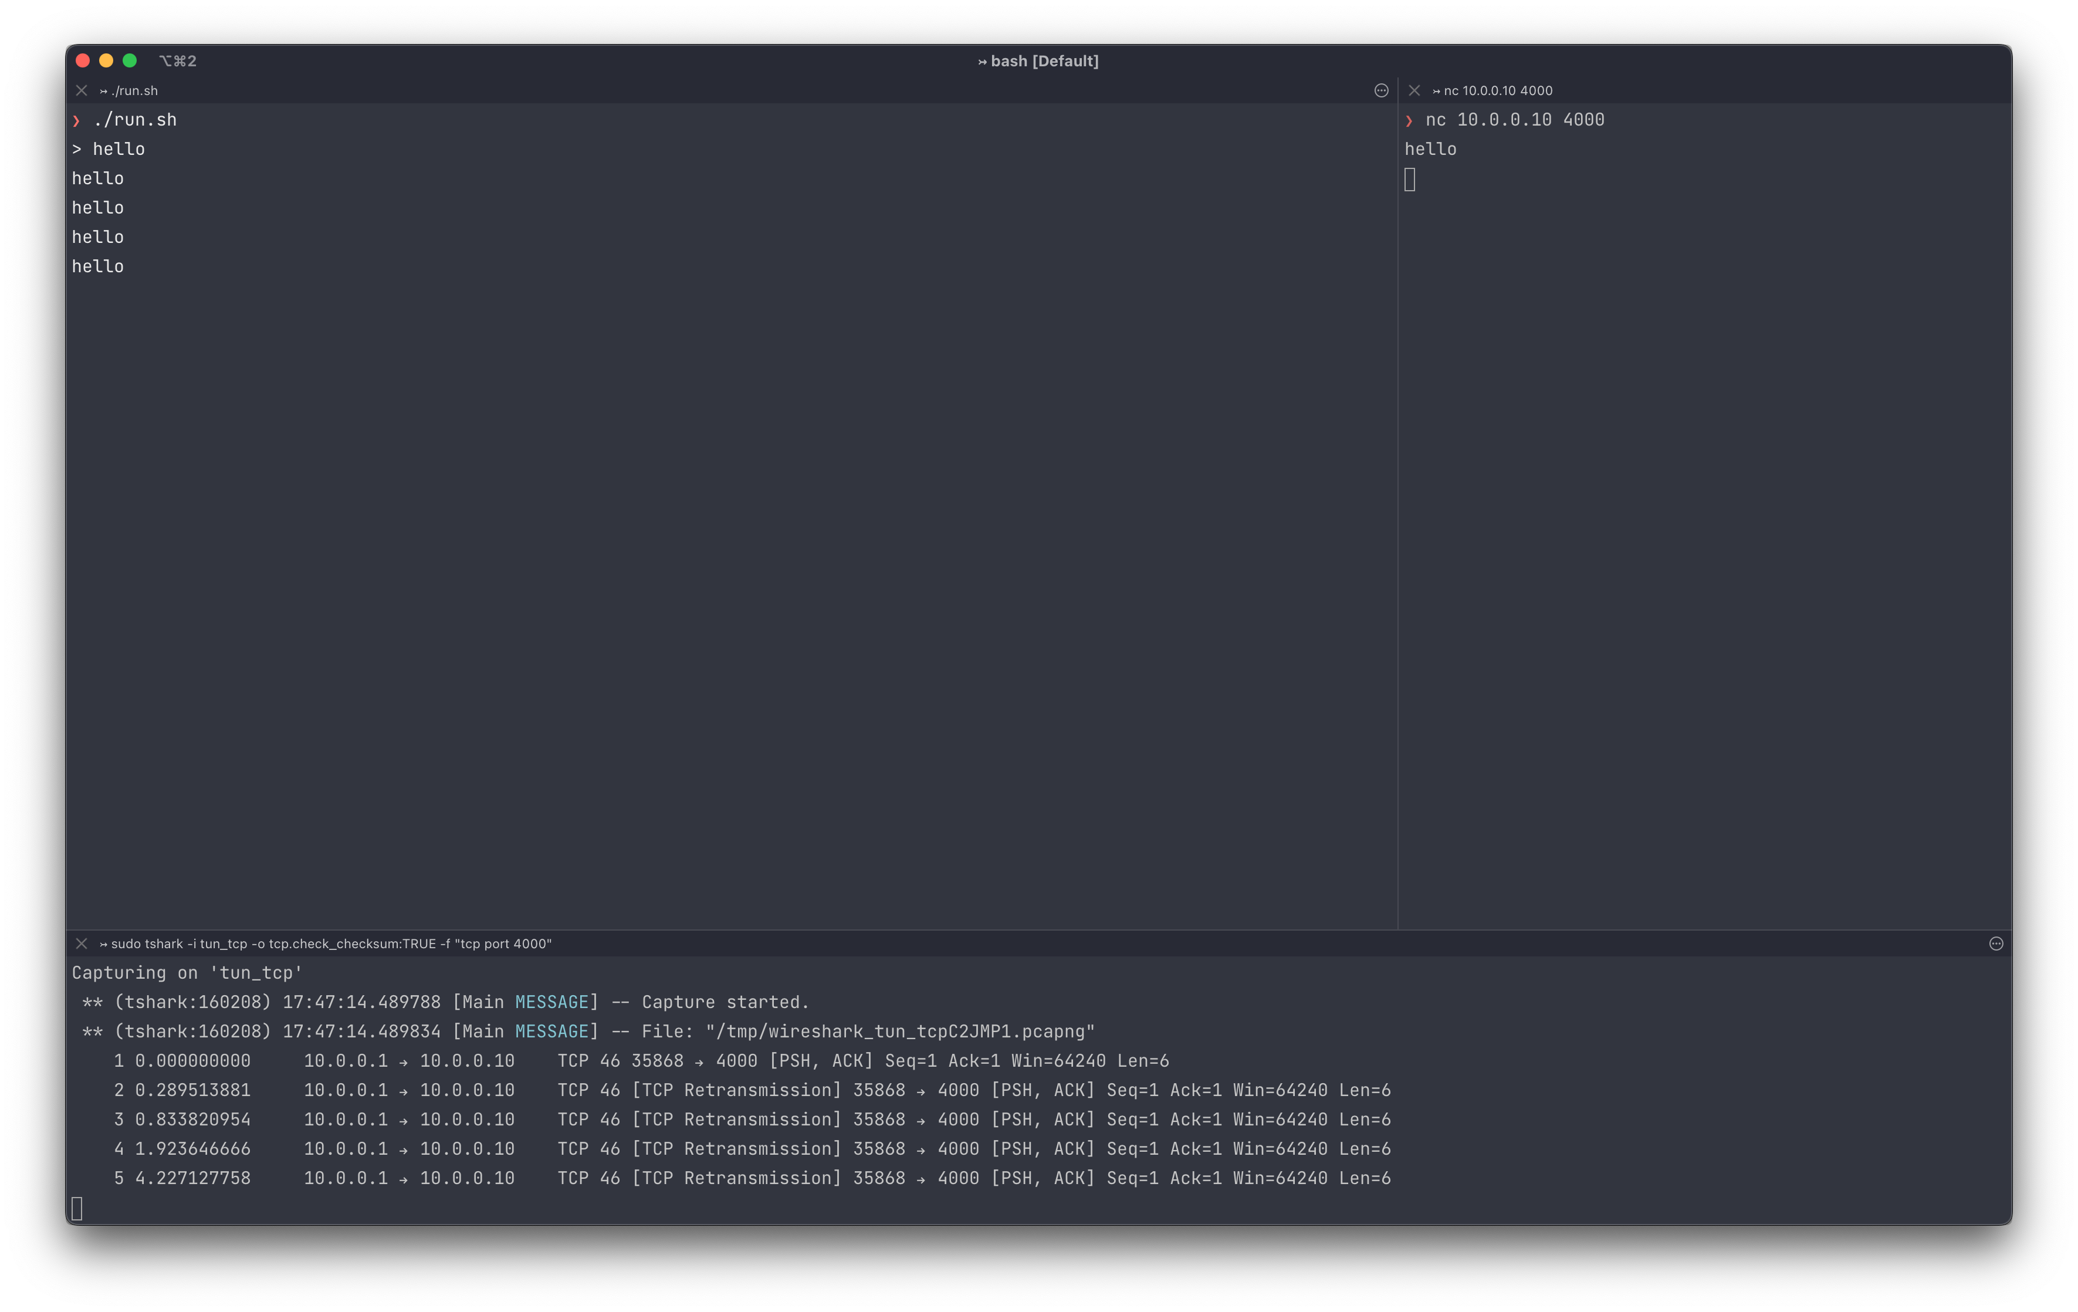Click packet row 5 in the tshark output
Screen dimensions: 2078x1312
(751, 1178)
